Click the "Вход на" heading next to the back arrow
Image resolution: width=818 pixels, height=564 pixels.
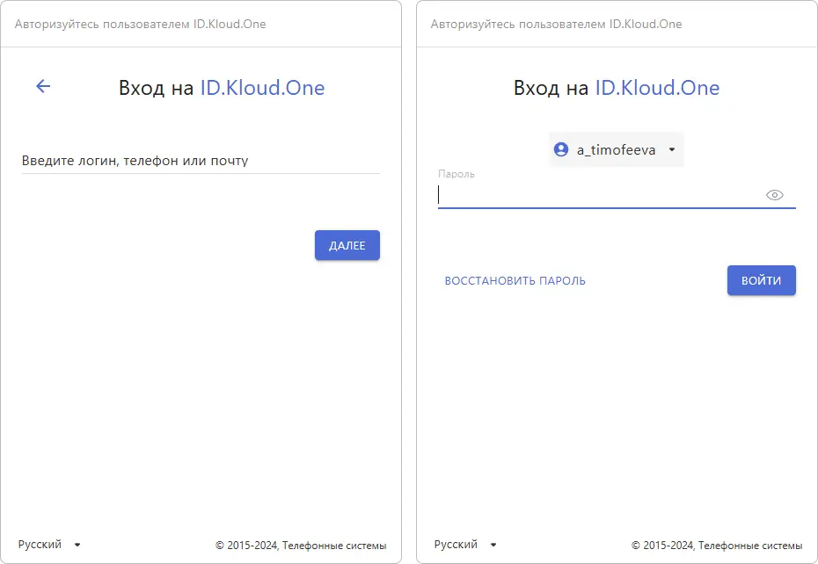(157, 88)
